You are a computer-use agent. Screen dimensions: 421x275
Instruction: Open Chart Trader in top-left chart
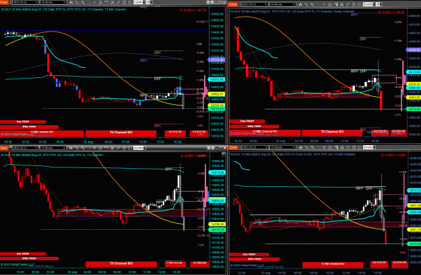tap(106, 2)
